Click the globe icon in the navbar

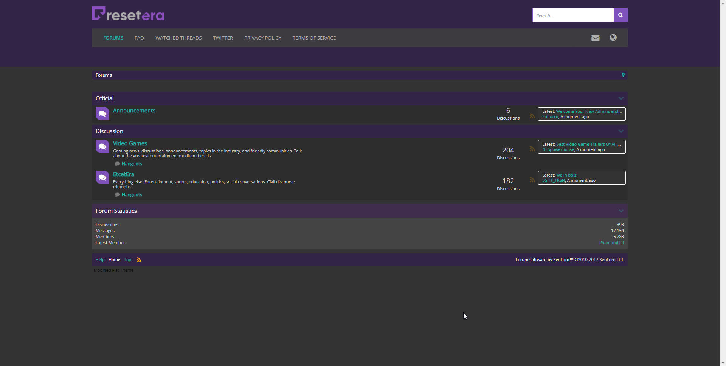[613, 38]
